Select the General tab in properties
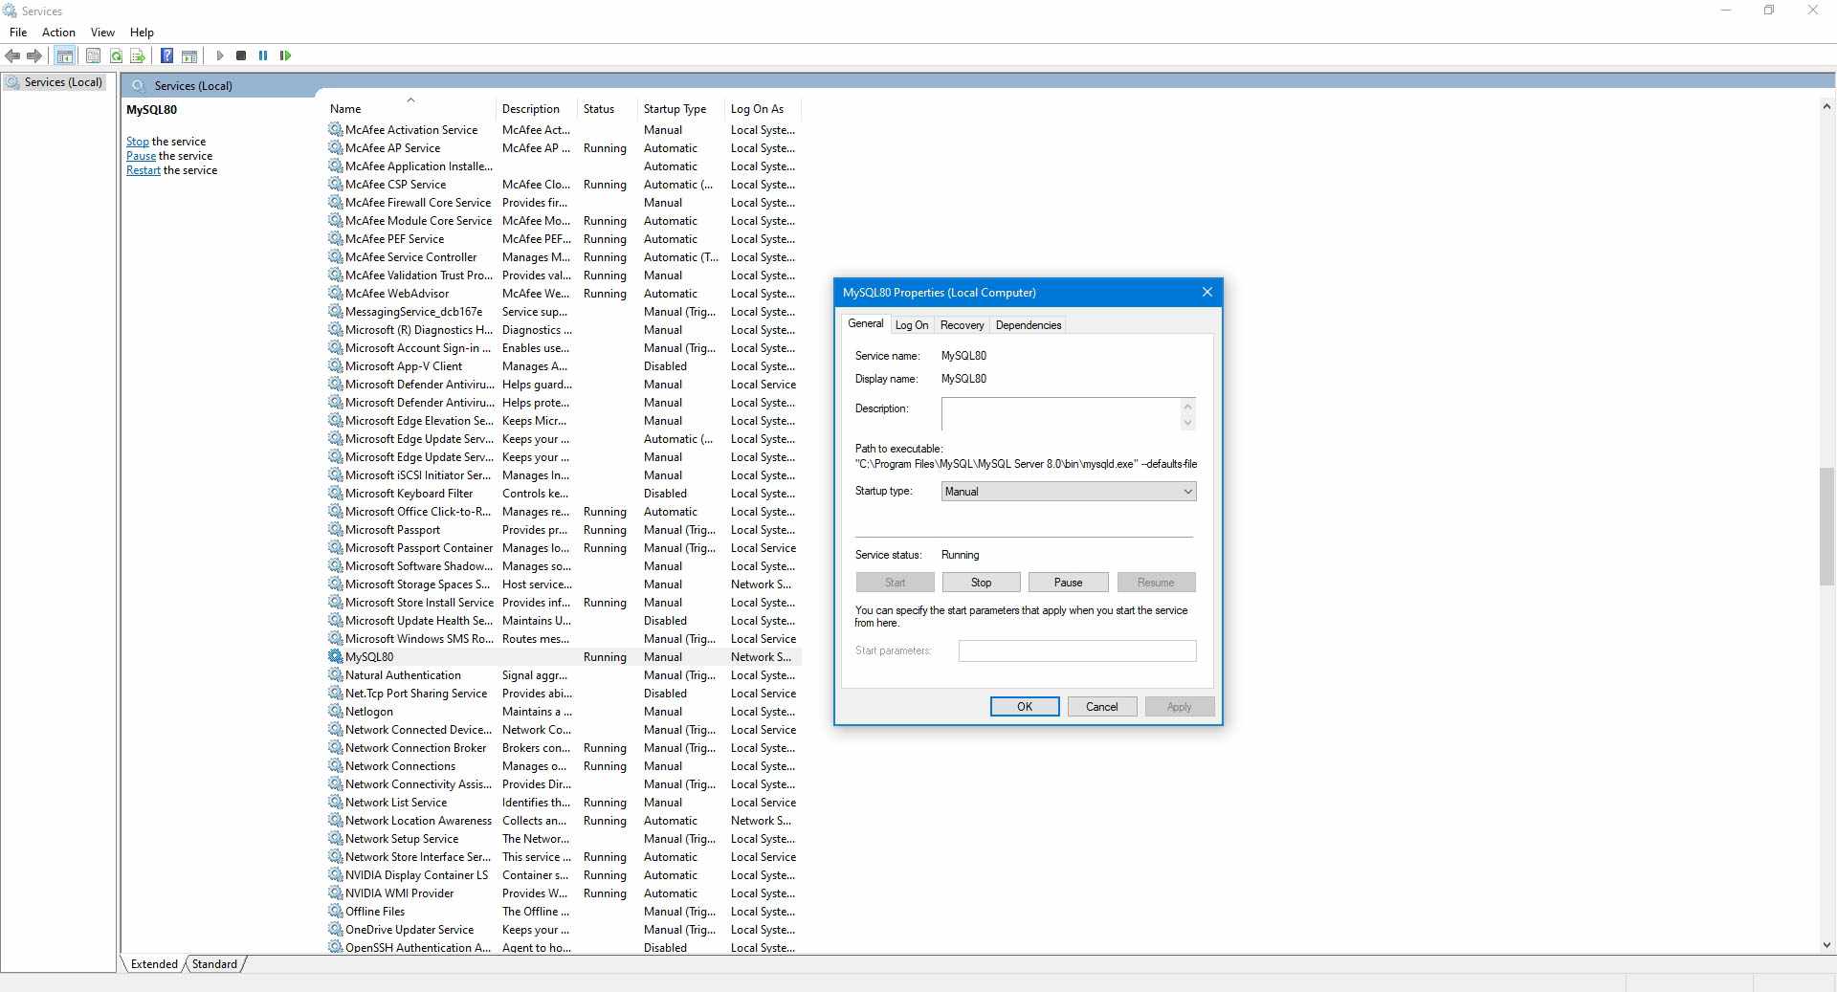 [x=866, y=324]
